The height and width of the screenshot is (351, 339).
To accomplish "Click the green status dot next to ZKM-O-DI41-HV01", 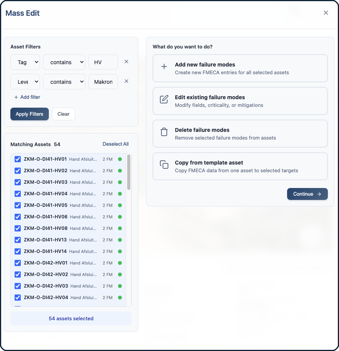I will (120, 159).
